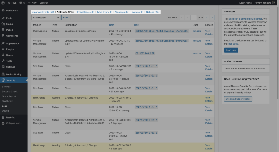This screenshot has height=152, width=279.
Task: Open the site scan is powered by iThemes link
Action: pyautogui.click(x=245, y=19)
